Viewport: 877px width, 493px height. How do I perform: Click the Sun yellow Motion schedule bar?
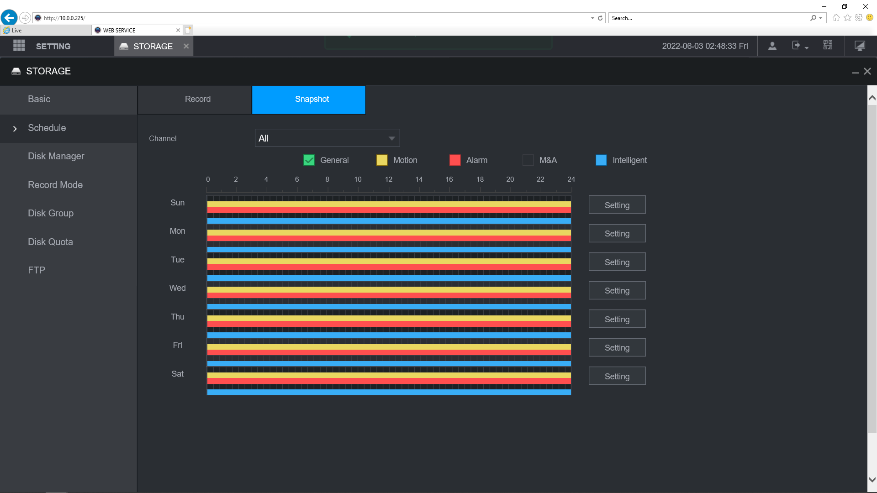click(389, 204)
